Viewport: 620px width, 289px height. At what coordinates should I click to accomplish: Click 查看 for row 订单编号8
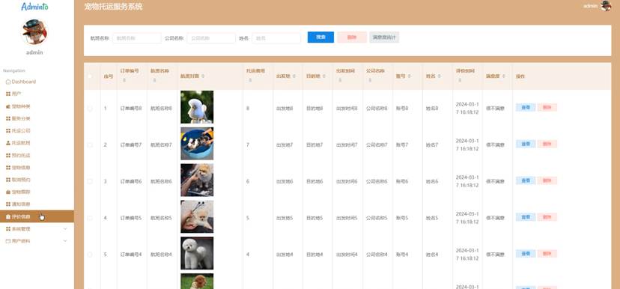[526, 108]
